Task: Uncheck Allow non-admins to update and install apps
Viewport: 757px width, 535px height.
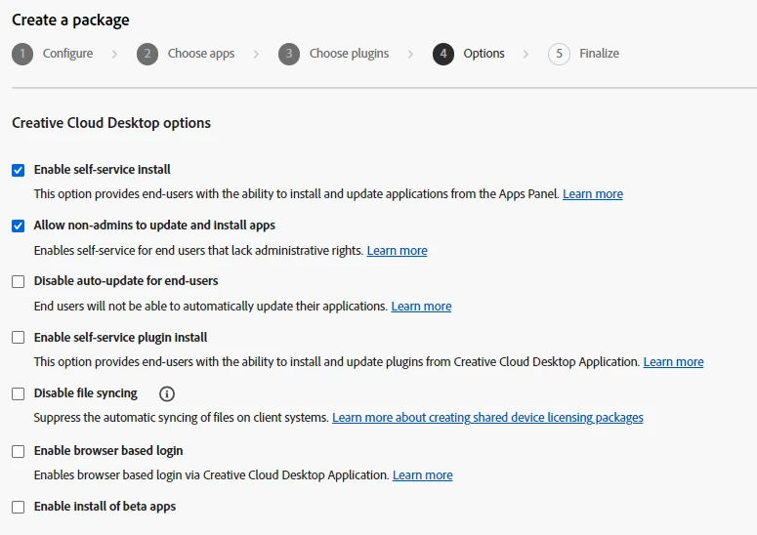Action: [19, 226]
